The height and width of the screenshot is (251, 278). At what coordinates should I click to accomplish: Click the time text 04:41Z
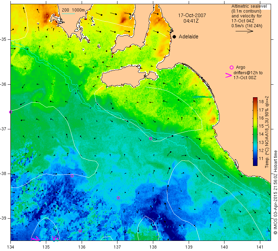coord(191,21)
